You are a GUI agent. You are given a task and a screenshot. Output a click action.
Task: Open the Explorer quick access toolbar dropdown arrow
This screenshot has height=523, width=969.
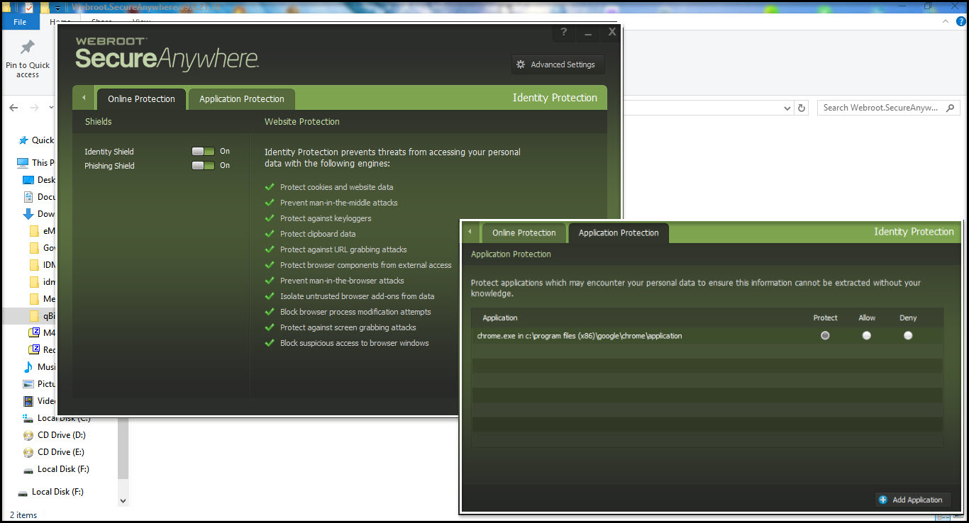click(x=58, y=8)
